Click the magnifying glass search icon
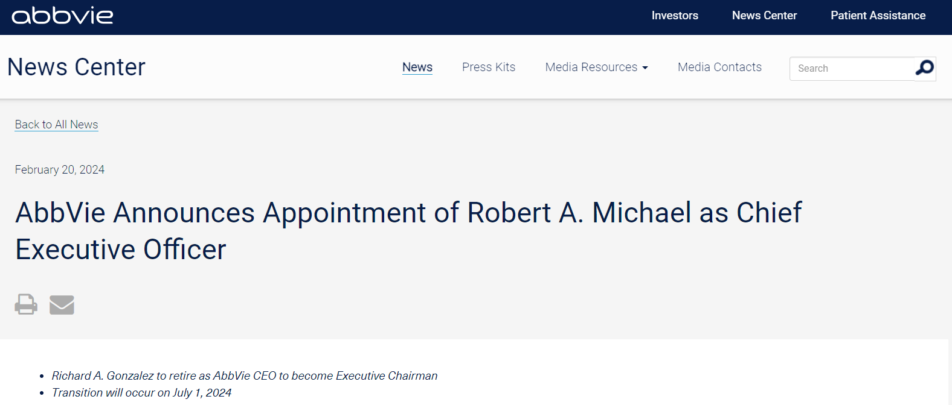The image size is (952, 405). point(925,68)
